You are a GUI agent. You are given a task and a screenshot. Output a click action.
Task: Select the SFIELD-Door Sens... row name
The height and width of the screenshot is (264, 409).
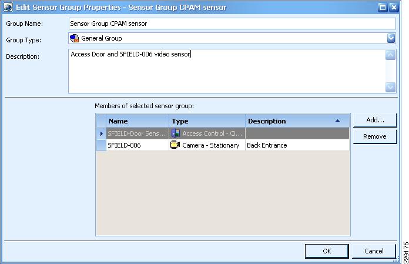click(138, 133)
